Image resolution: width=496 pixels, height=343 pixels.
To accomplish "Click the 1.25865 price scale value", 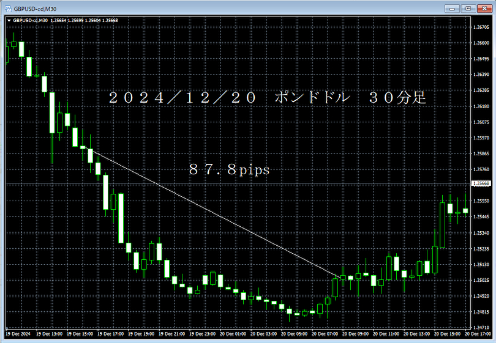I will tap(481, 154).
